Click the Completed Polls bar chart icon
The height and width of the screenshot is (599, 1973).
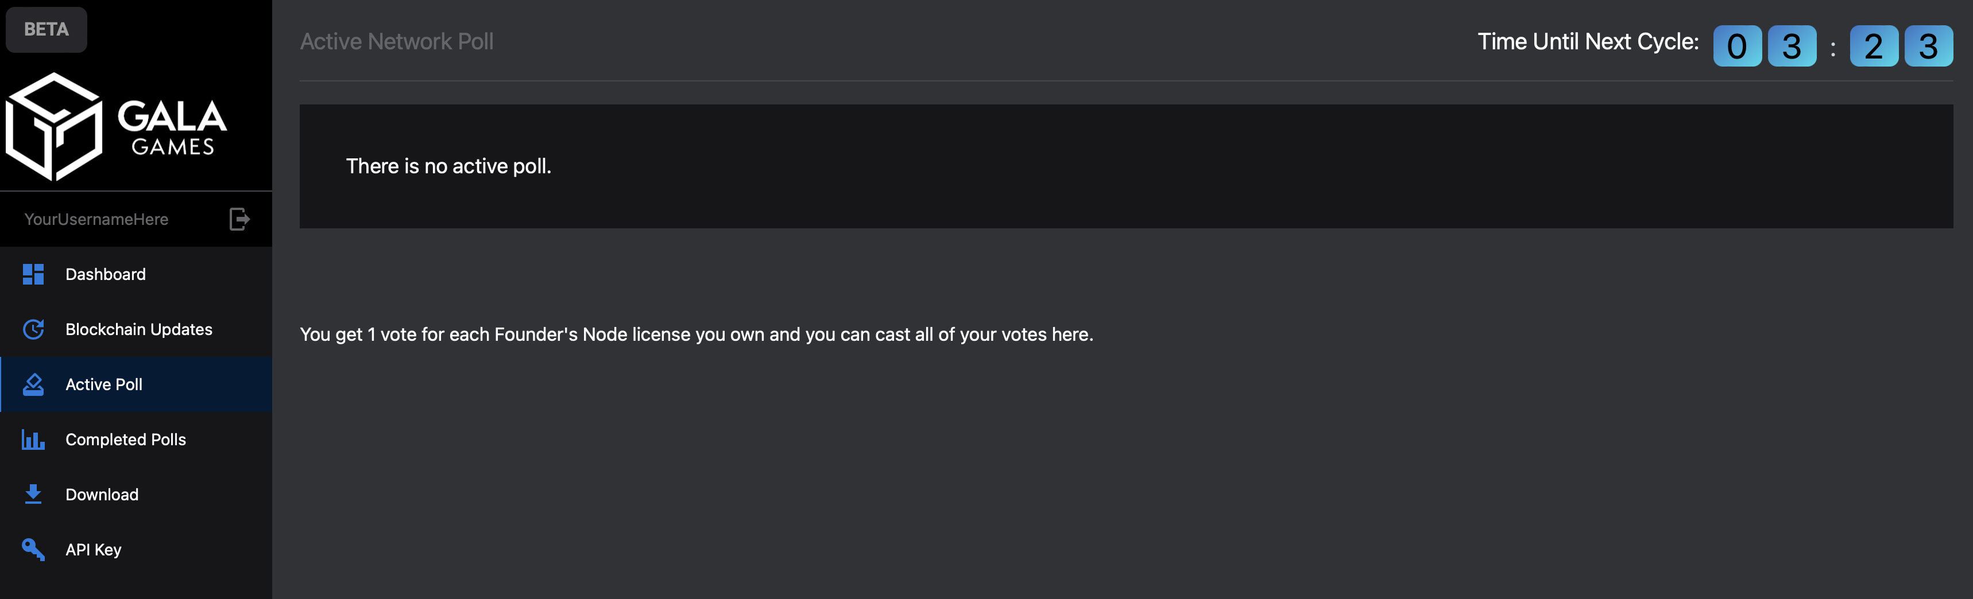pos(33,439)
